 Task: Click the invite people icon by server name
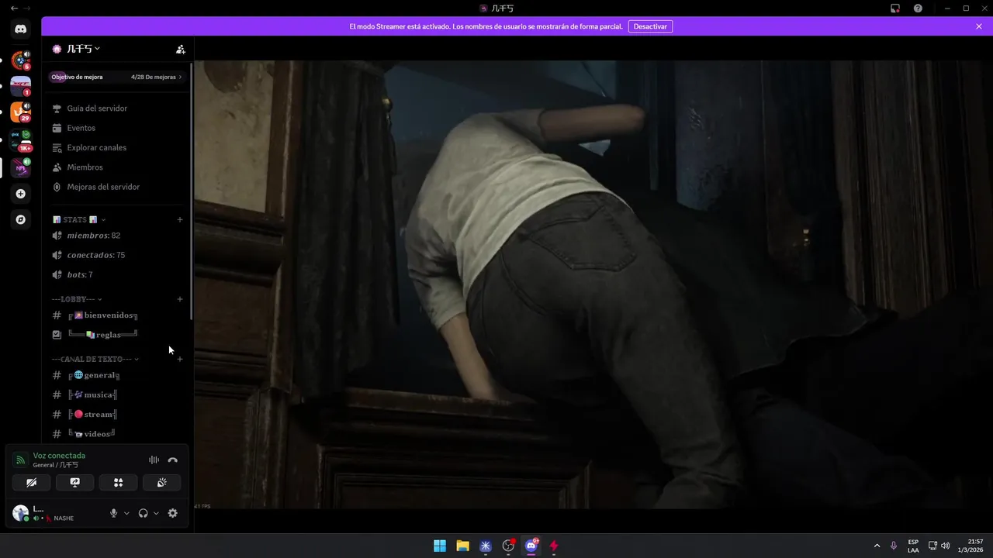[180, 49]
